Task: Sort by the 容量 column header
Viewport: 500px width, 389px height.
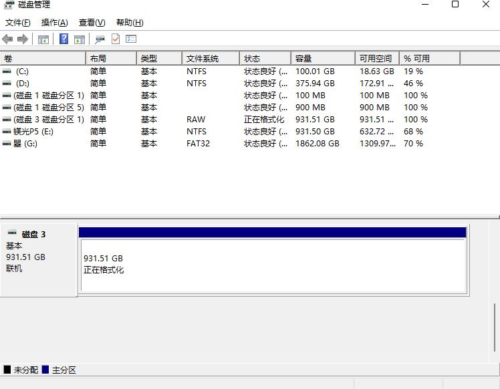Action: (323, 59)
